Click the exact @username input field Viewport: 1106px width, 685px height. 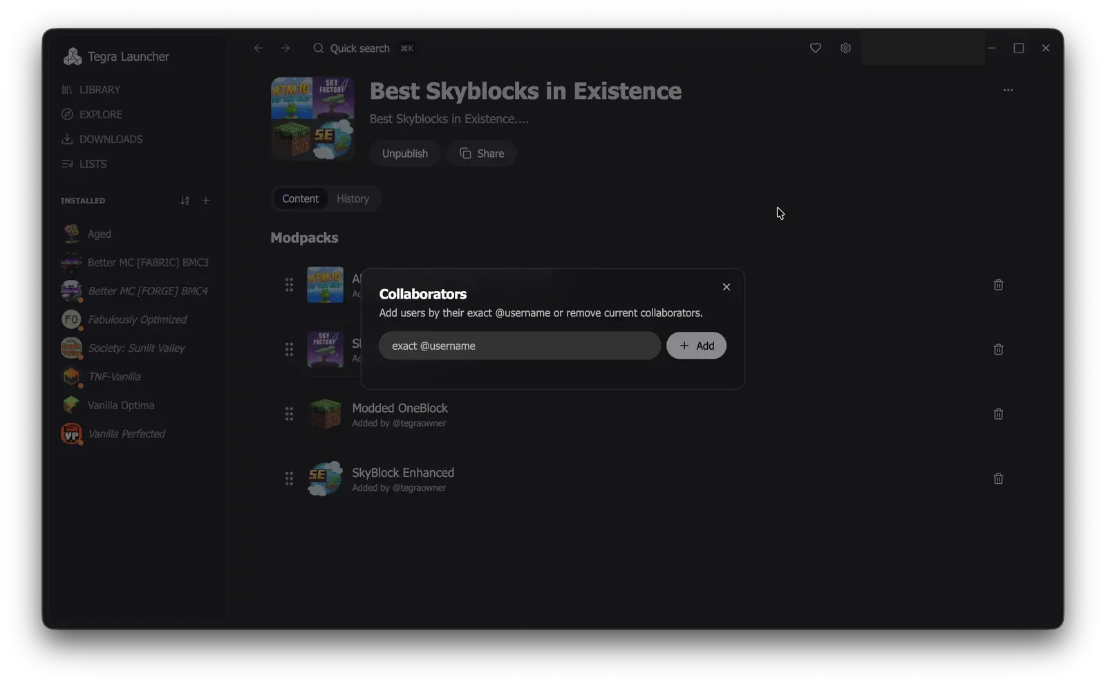point(520,346)
